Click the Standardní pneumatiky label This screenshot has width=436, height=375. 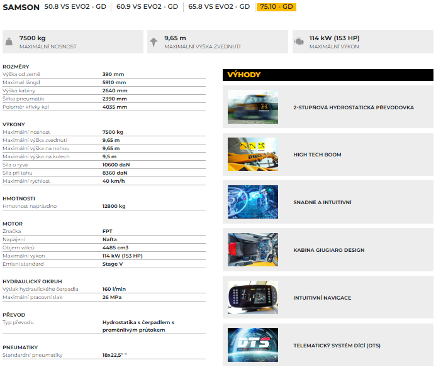(x=33, y=356)
